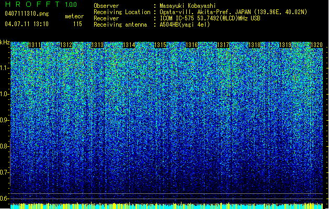Click the 0.7 frequency axis label
Viewport: 329px width, 209px height.
[x=5, y=172]
